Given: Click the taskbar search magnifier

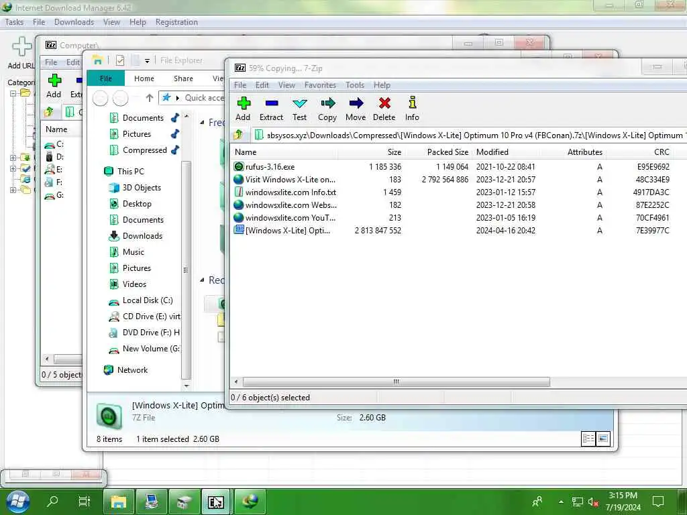Looking at the screenshot, I should coord(52,501).
